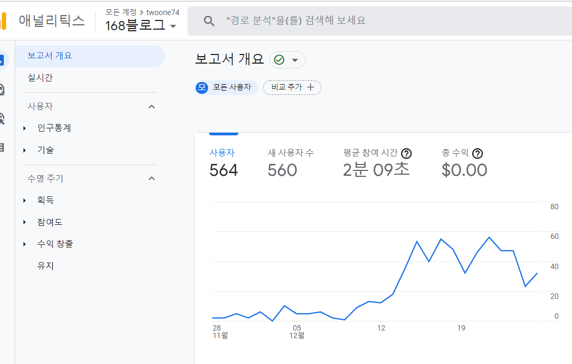Open the report overview dropdown arrow
572x364 pixels.
click(x=294, y=60)
